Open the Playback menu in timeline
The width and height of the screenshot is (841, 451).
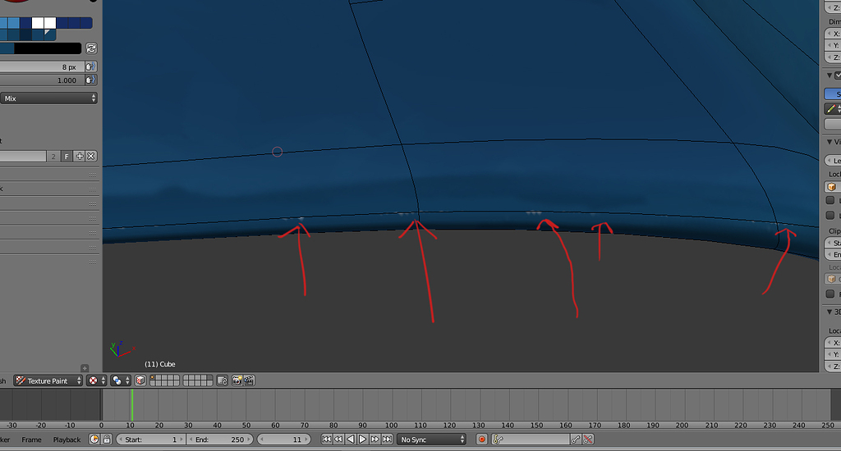(x=67, y=440)
